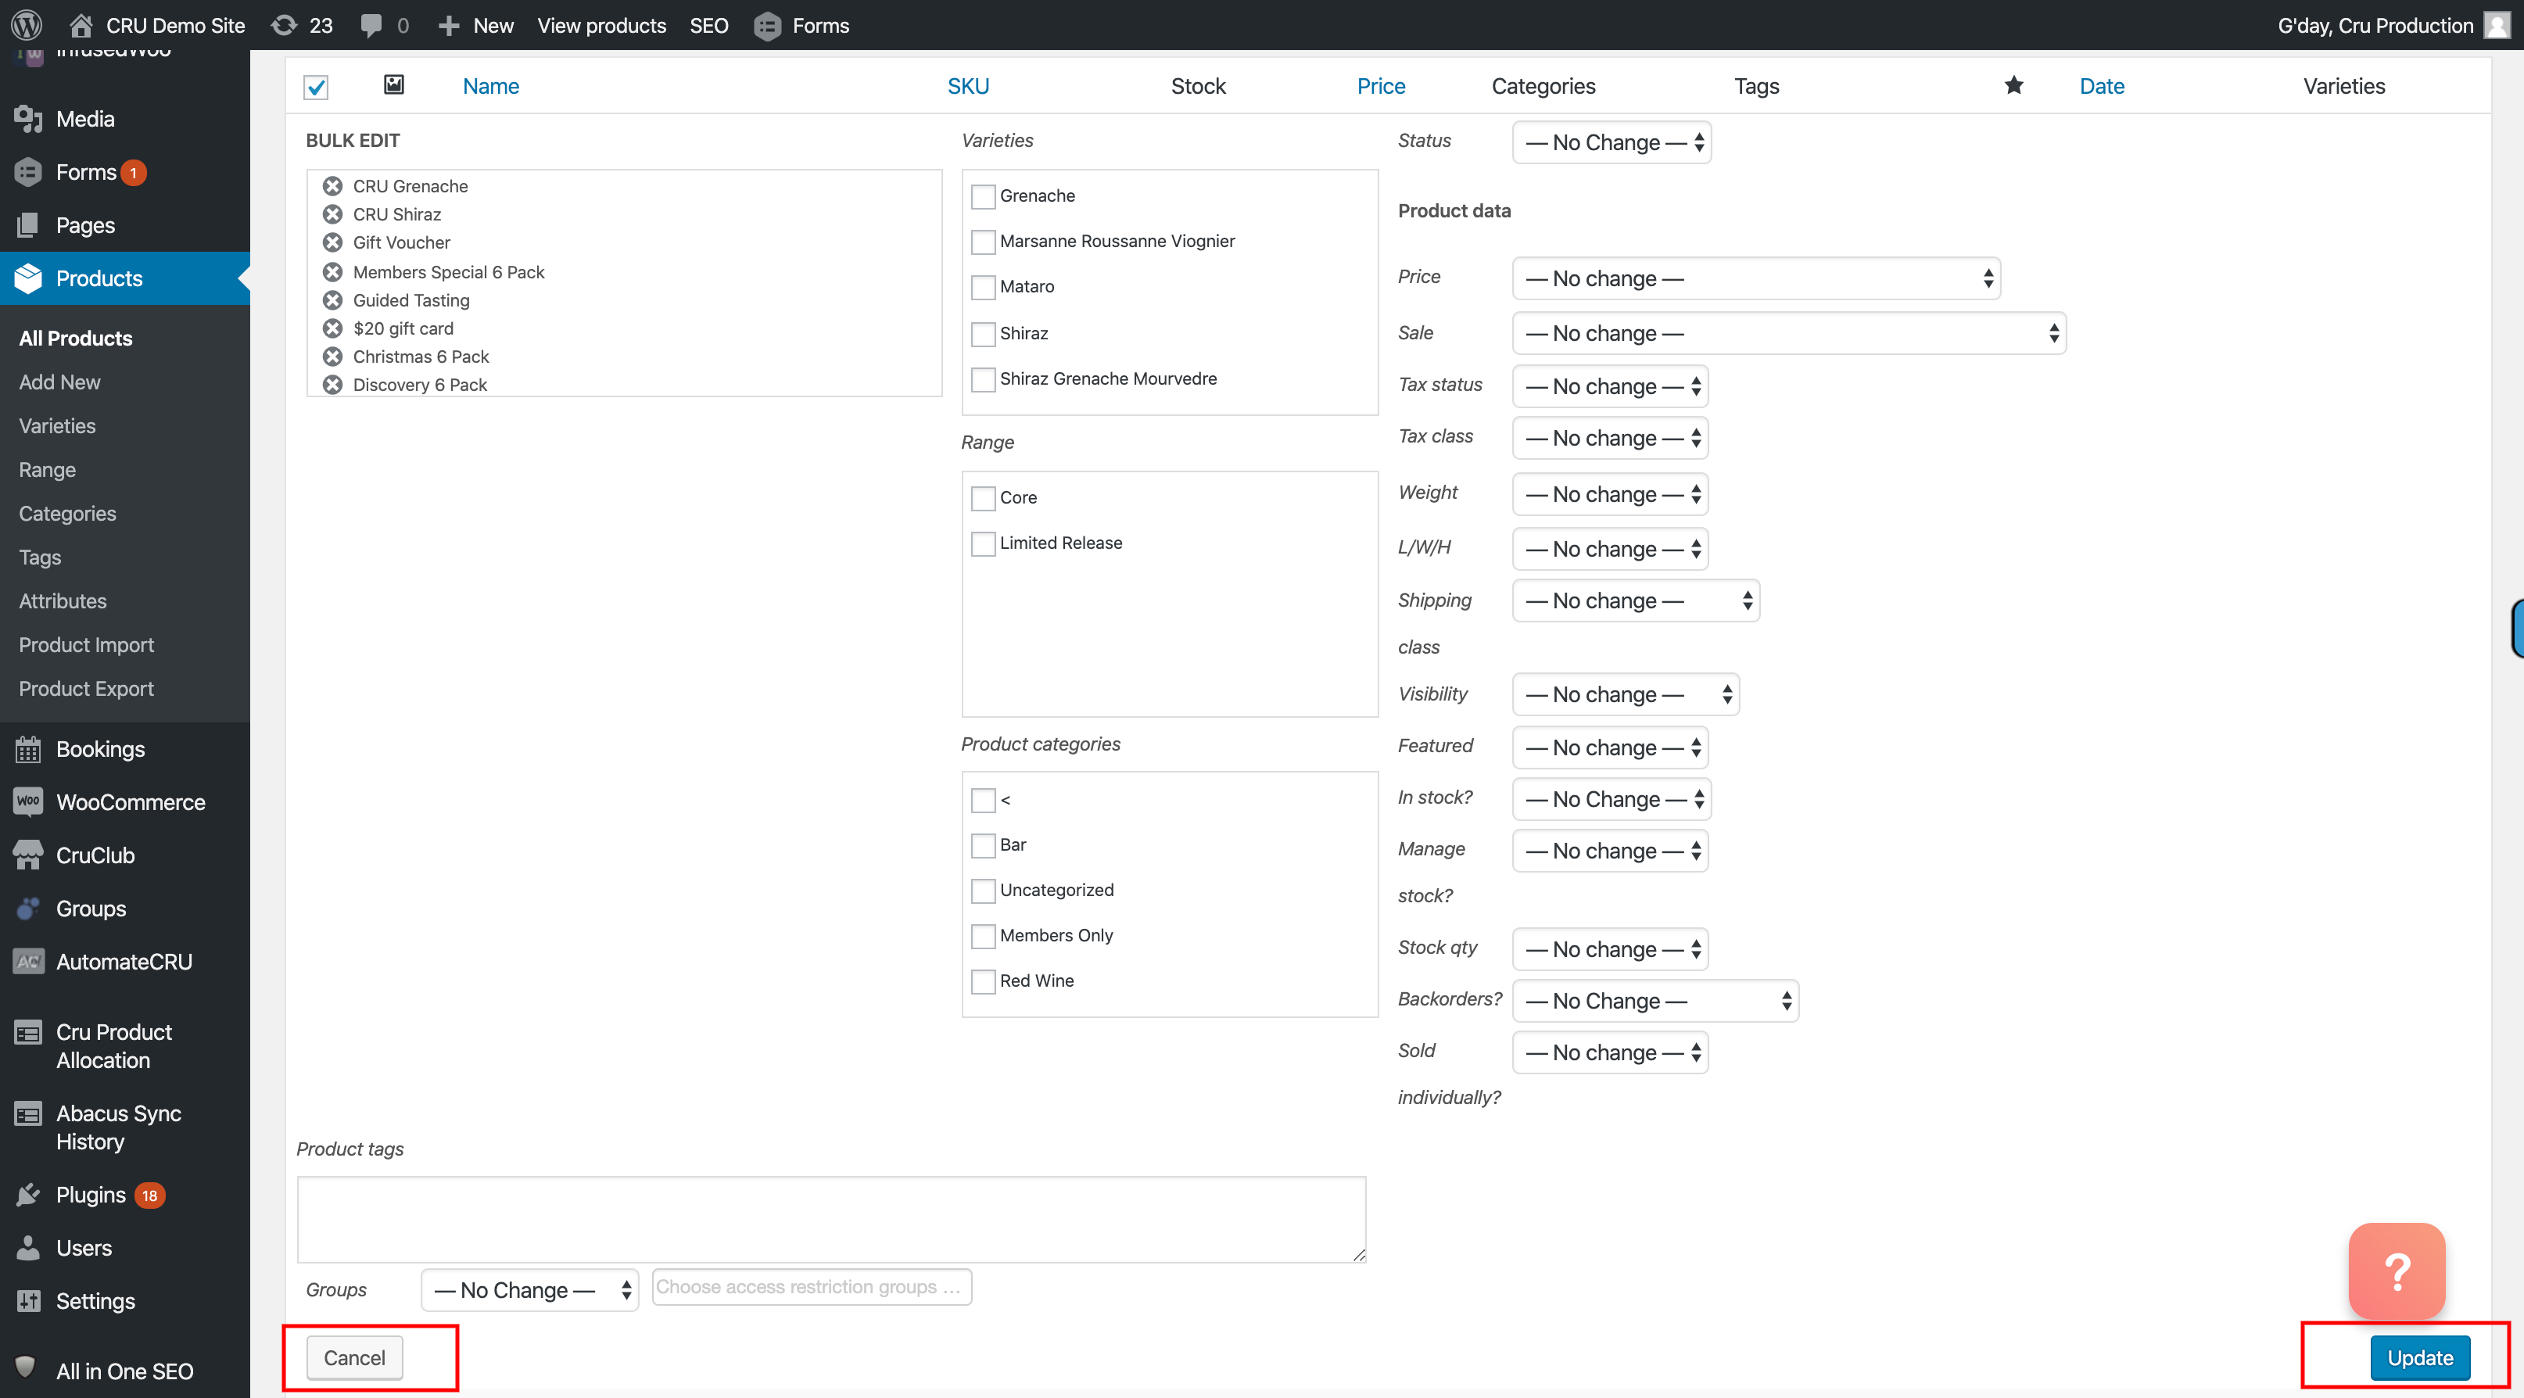Open Product Import submenu item
Image resolution: width=2524 pixels, height=1398 pixels.
[86, 644]
